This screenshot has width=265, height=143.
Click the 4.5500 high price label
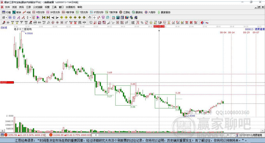[29, 33]
